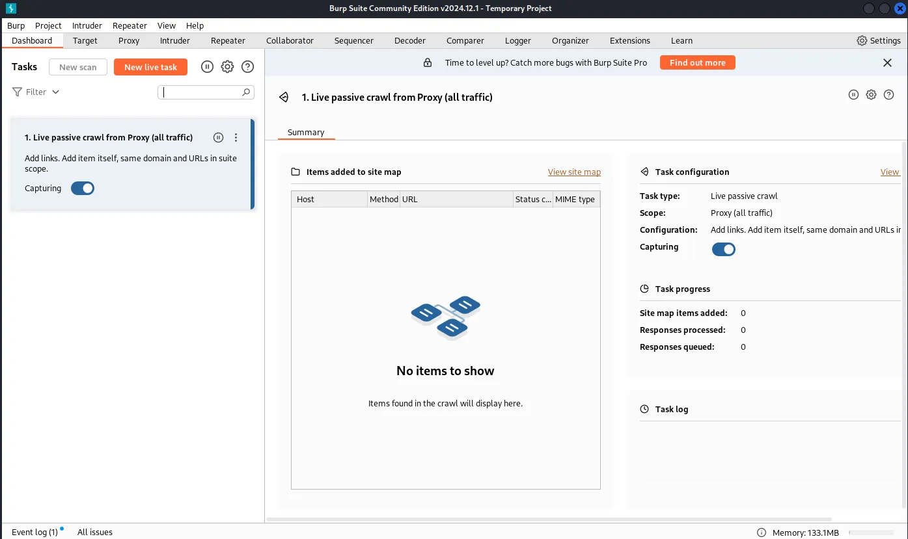Screen dimensions: 908x539
Task: Switch to the Intruder tool tab
Action: tap(175, 40)
